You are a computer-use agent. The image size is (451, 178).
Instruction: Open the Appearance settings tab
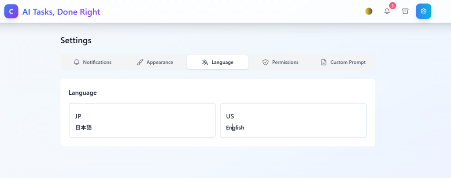155,62
